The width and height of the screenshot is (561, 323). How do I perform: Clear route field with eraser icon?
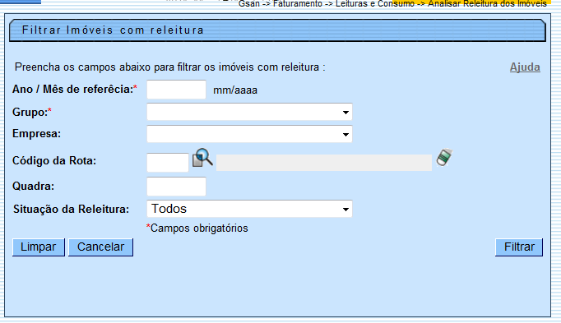click(444, 158)
